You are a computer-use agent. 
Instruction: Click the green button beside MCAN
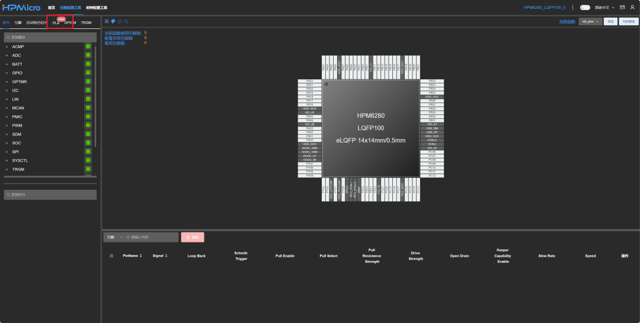pos(88,108)
